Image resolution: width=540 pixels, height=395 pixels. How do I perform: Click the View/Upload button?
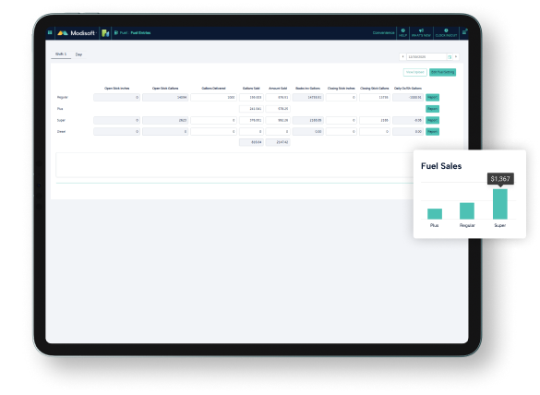tap(415, 72)
